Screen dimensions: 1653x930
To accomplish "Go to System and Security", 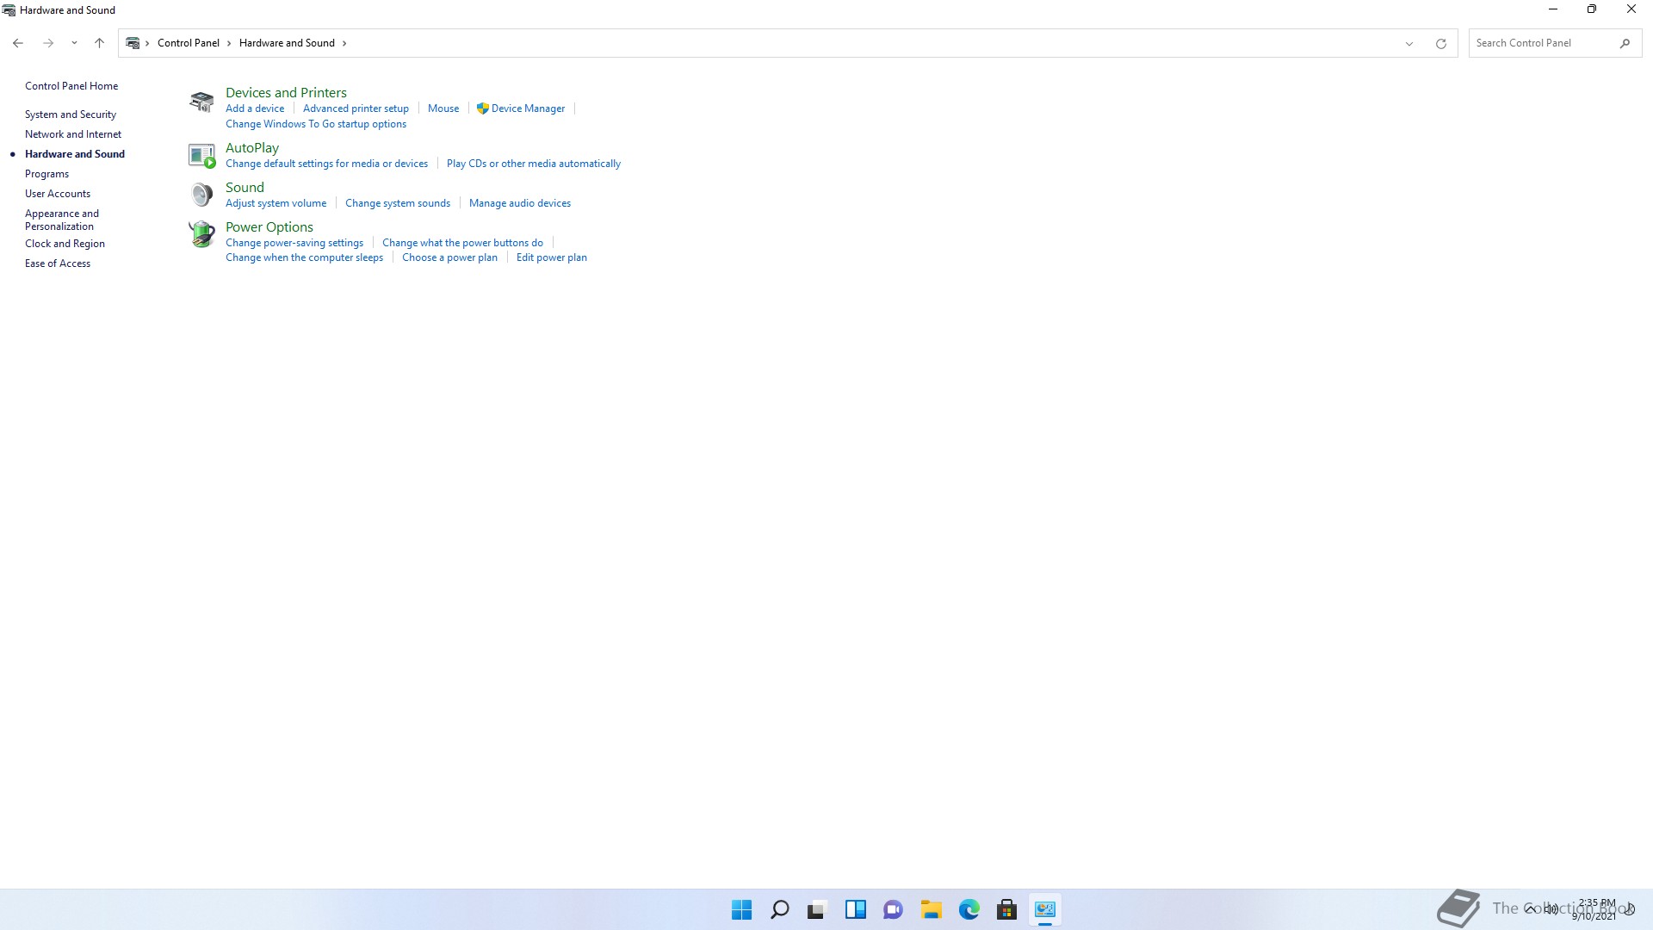I will [x=71, y=115].
